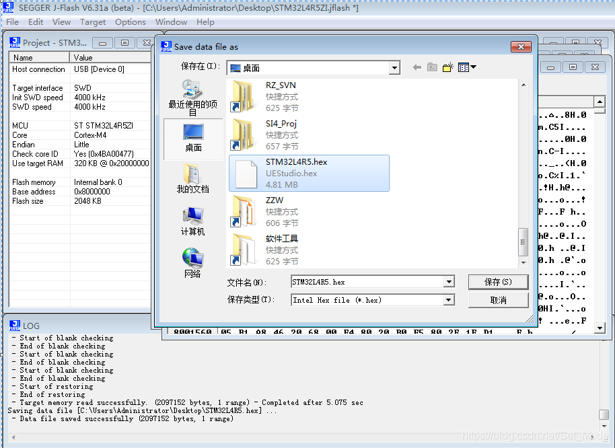This screenshot has height=448, width=615.
Task: Click the MCU row ST STM32L4R5ZI
Action: coord(80,125)
